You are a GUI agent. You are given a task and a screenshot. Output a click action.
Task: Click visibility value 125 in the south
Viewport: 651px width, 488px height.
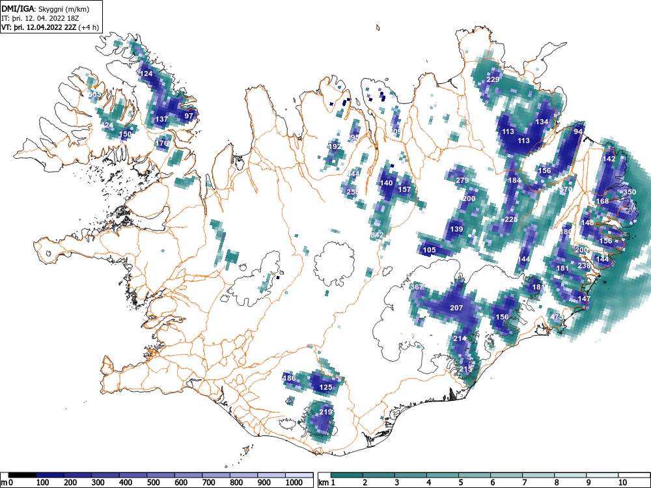coord(326,387)
